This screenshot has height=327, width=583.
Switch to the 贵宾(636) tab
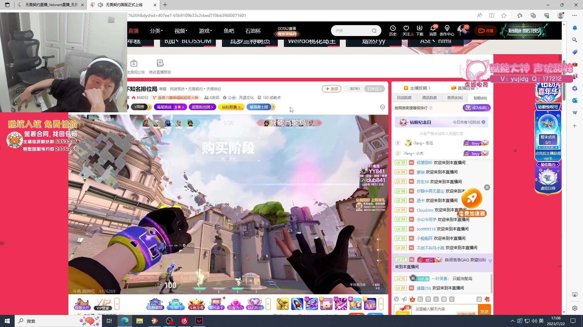(x=455, y=97)
